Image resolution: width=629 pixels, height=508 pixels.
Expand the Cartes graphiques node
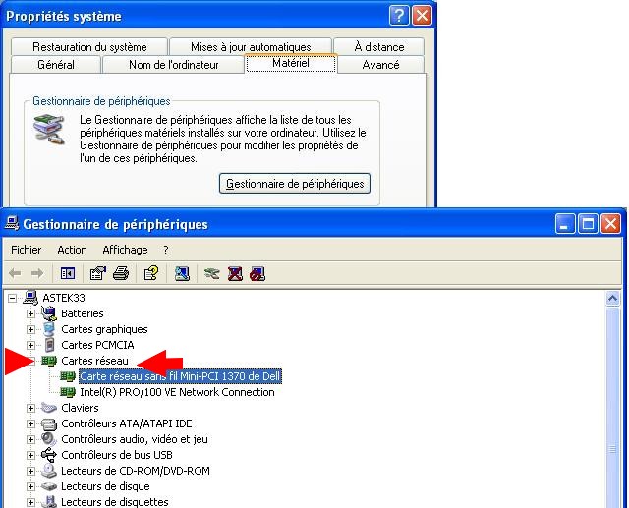[x=31, y=329]
